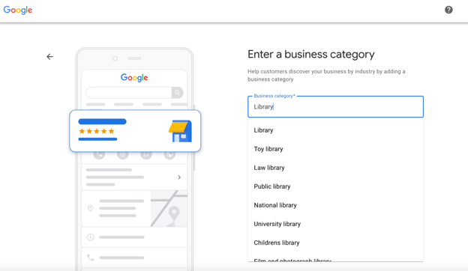Click the clock hours icon in illustration
468x271 pixels.
[90, 237]
